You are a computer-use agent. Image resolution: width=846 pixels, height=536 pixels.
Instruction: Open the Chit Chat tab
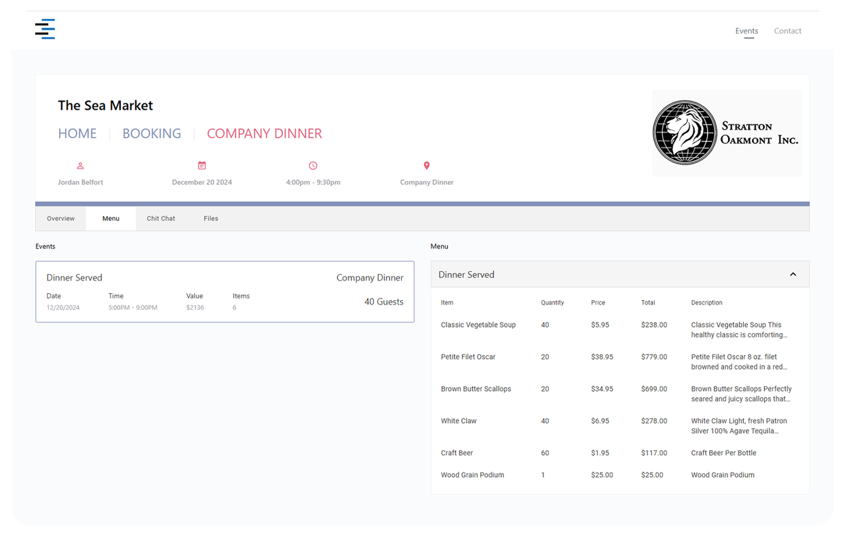pyautogui.click(x=161, y=218)
